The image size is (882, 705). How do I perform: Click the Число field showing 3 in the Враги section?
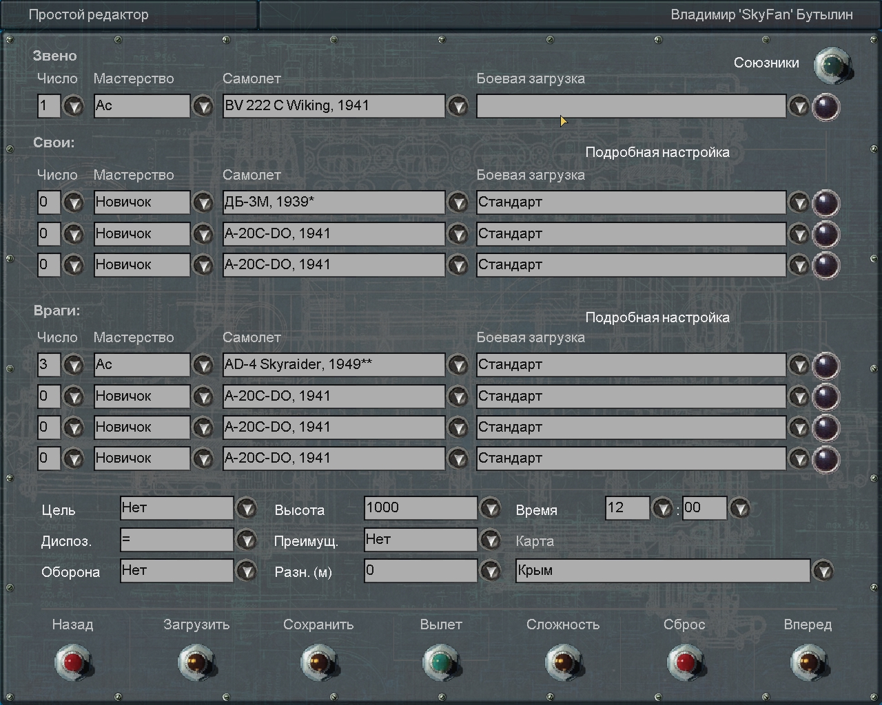49,365
